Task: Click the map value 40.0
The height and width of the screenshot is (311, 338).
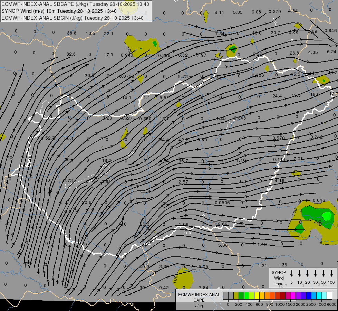Action: click(144, 267)
